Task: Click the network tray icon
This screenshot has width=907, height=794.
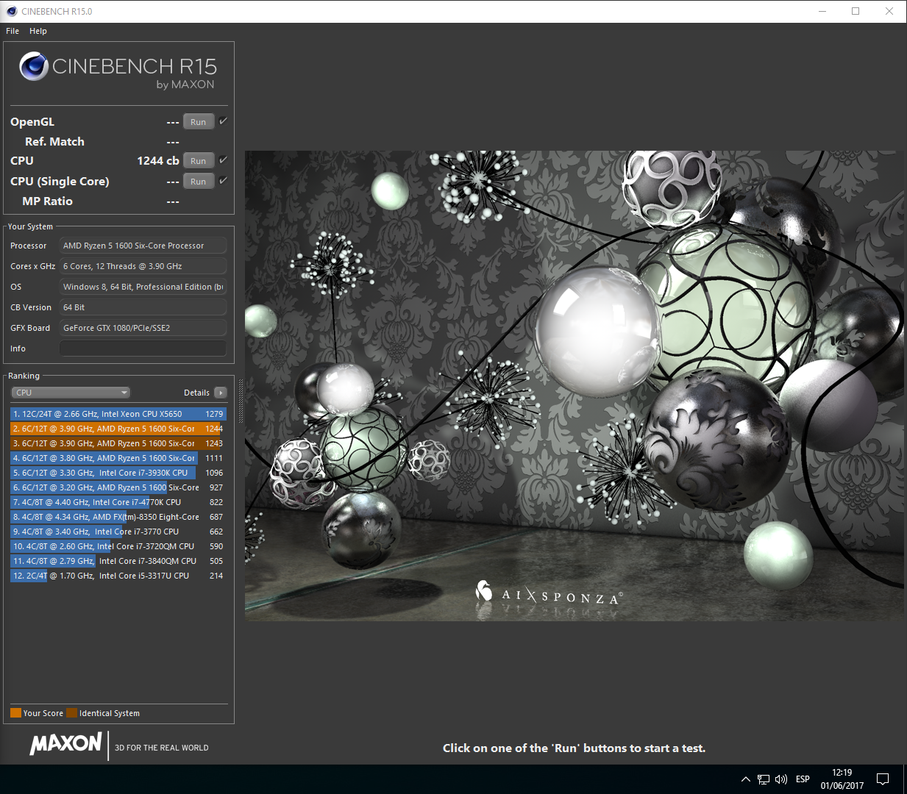Action: (x=764, y=779)
